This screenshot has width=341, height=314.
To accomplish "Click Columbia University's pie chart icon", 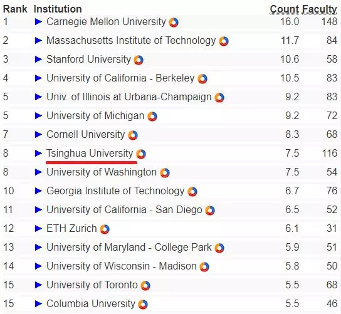I will coord(143,305).
